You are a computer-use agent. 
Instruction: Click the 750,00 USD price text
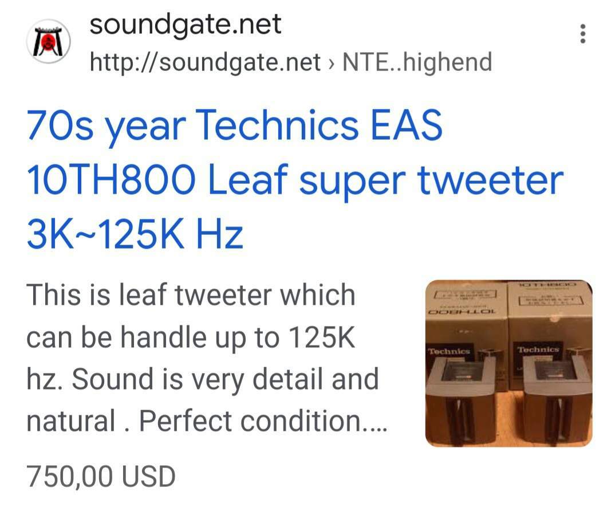101,477
